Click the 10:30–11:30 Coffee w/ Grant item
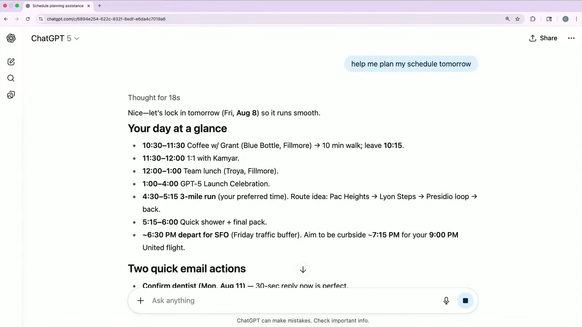The width and height of the screenshot is (582, 327). [x=273, y=146]
